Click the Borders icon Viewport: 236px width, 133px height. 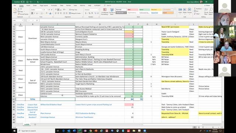(42, 13)
